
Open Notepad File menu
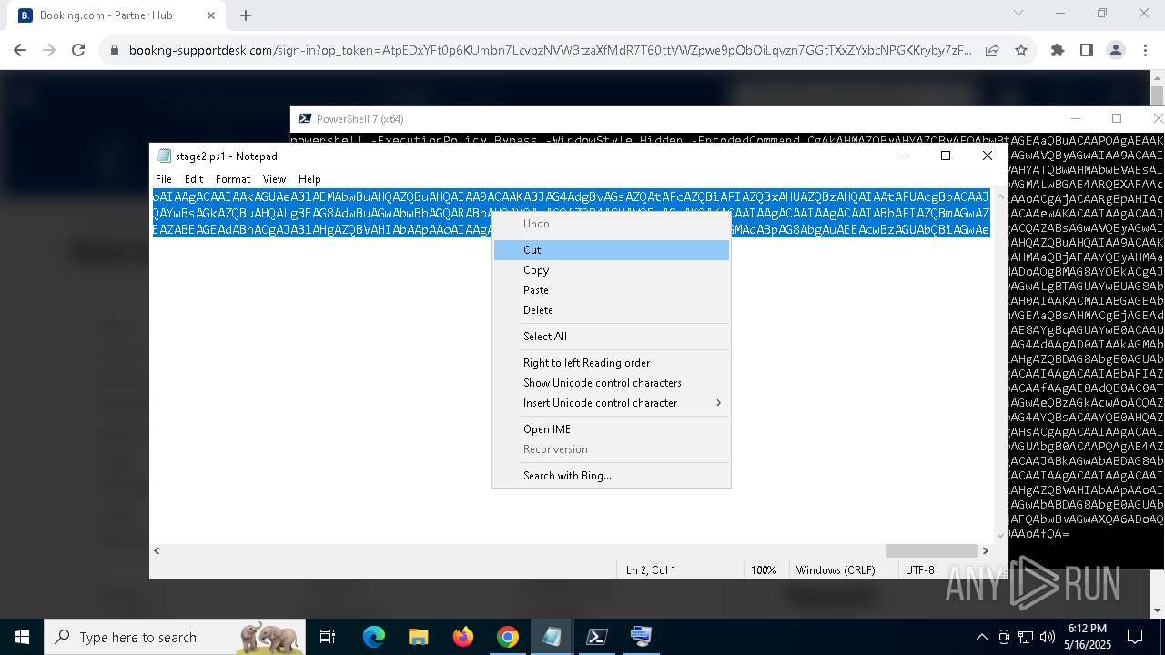[x=164, y=179]
